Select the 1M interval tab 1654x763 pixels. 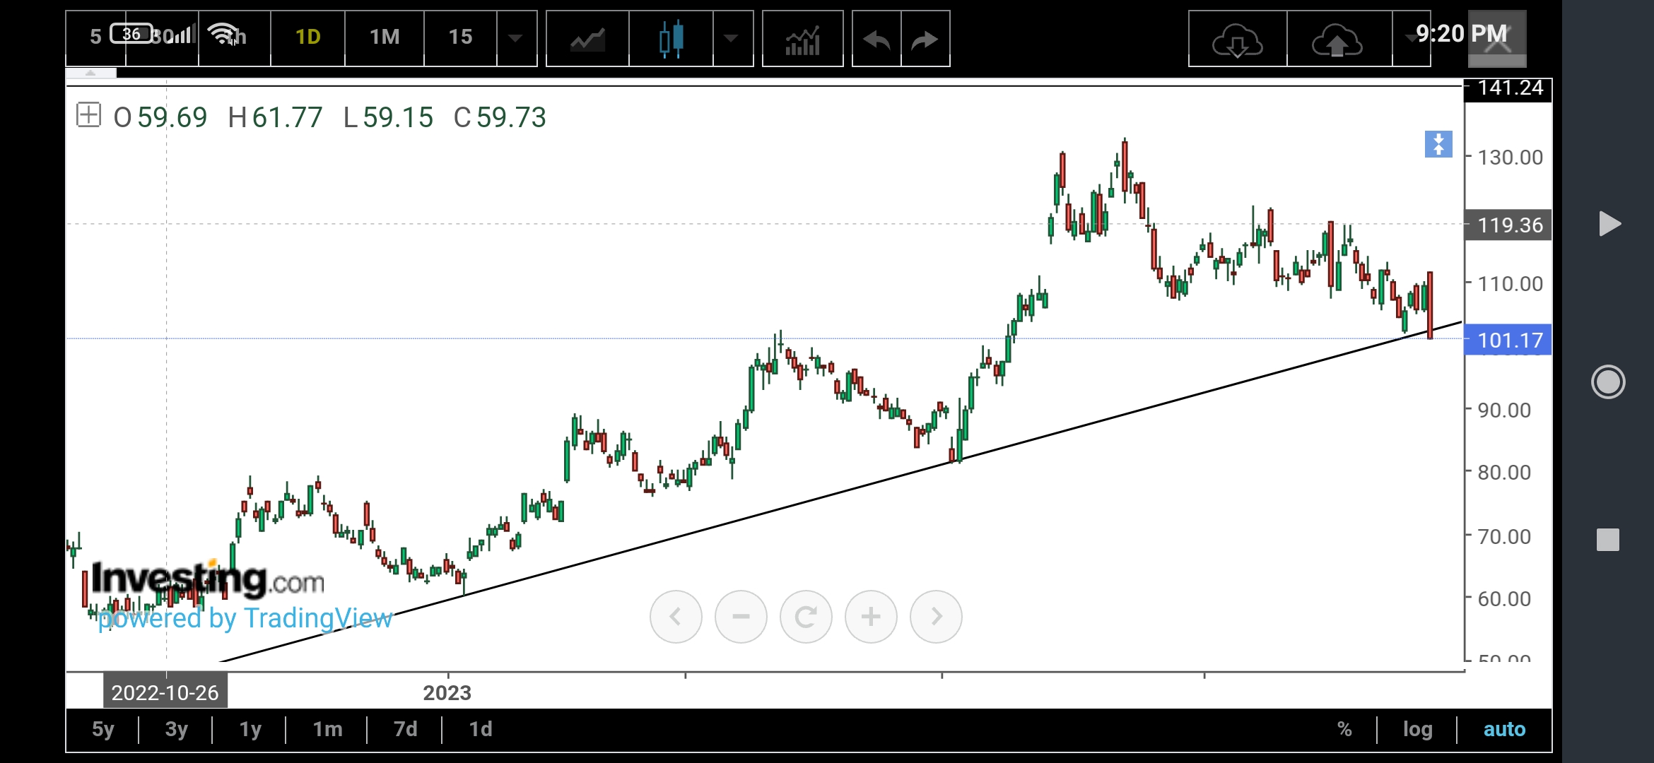tap(385, 37)
